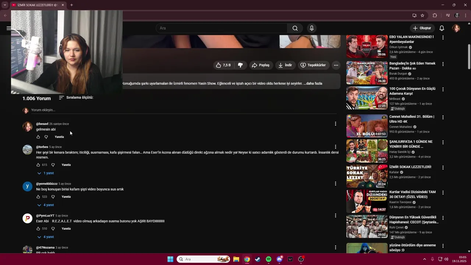
Task: Open @yemekkbizzz channel avatar
Action: (x=28, y=187)
